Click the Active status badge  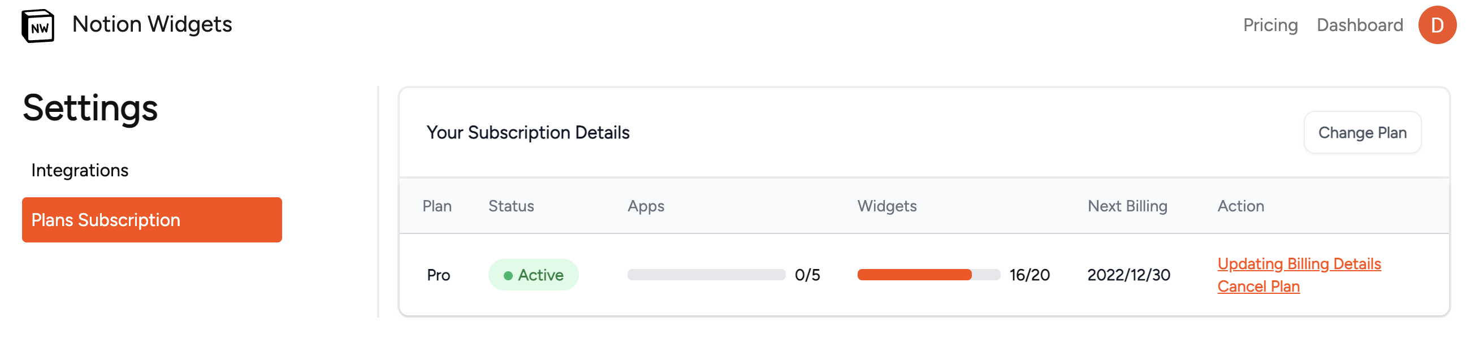pyautogui.click(x=533, y=275)
